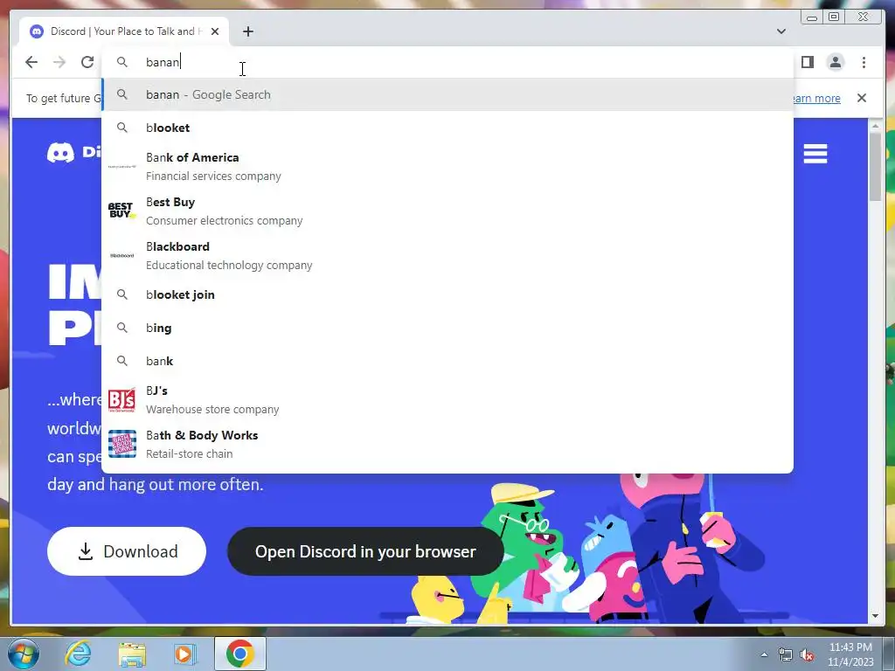The height and width of the screenshot is (671, 895).
Task: Pick the 'blooket' search suggestion
Action: click(x=447, y=128)
